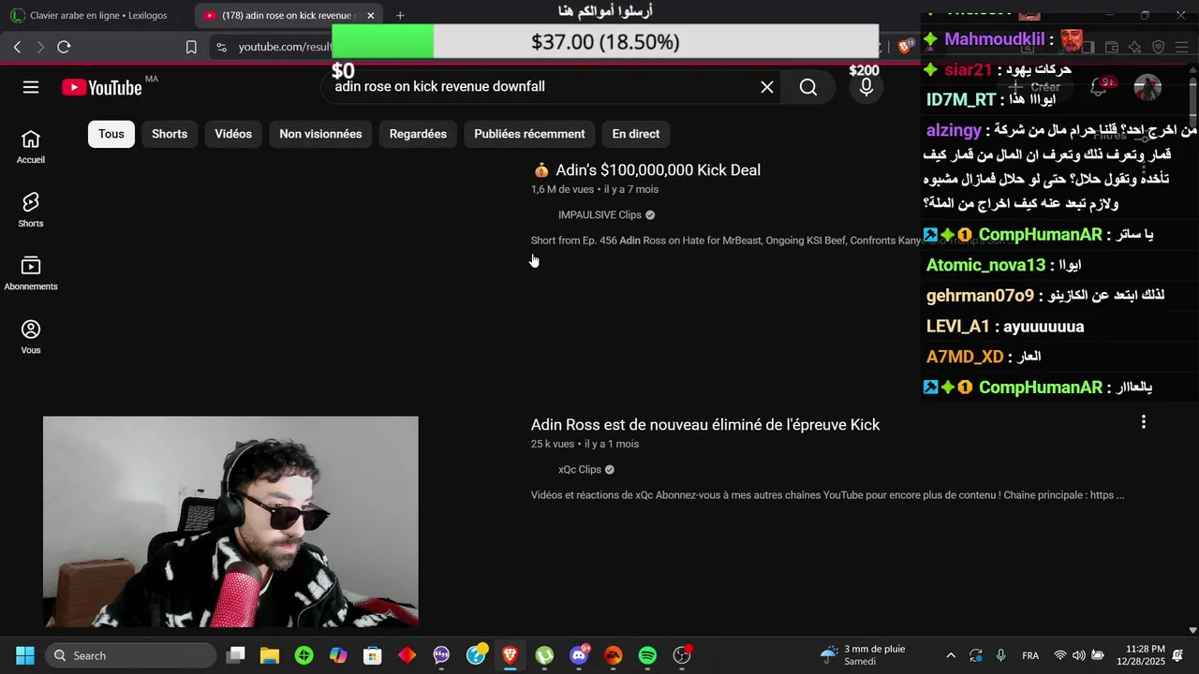Submit search with the magnifier button
The height and width of the screenshot is (674, 1199).
[x=808, y=87]
